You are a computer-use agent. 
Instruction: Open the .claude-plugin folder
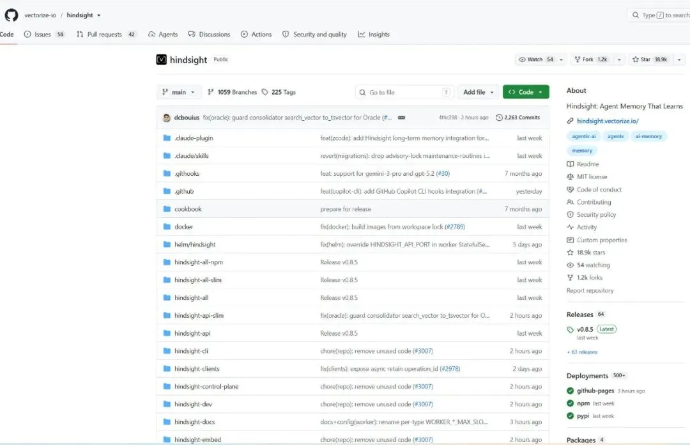pyautogui.click(x=194, y=138)
